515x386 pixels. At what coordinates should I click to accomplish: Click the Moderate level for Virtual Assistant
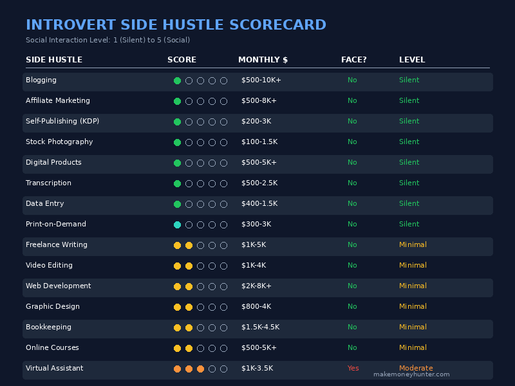(x=416, y=368)
